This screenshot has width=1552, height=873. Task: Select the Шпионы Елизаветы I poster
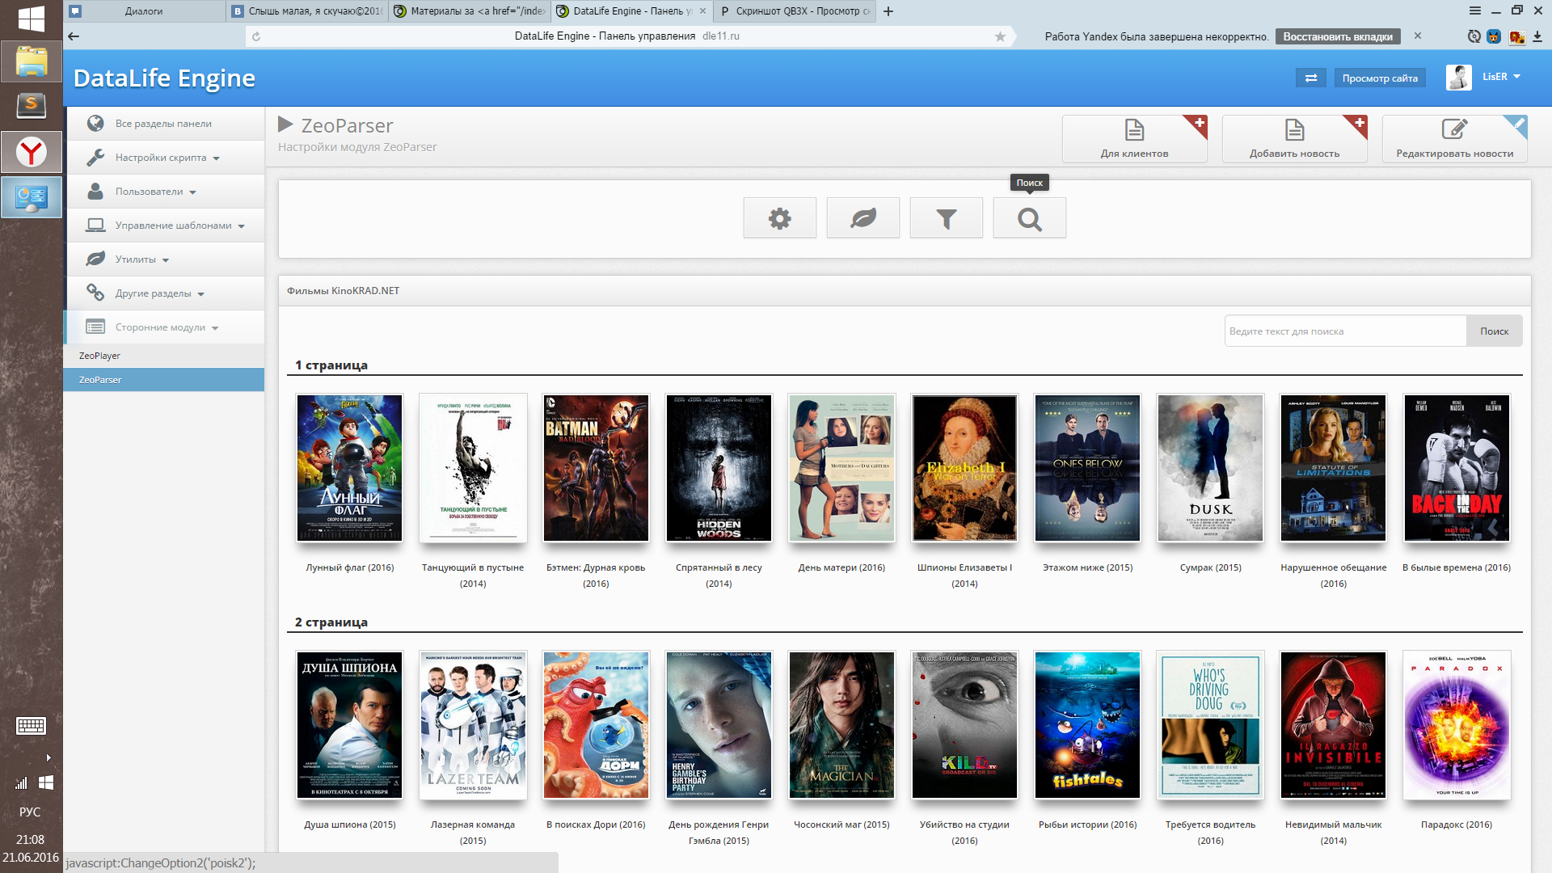coord(964,468)
